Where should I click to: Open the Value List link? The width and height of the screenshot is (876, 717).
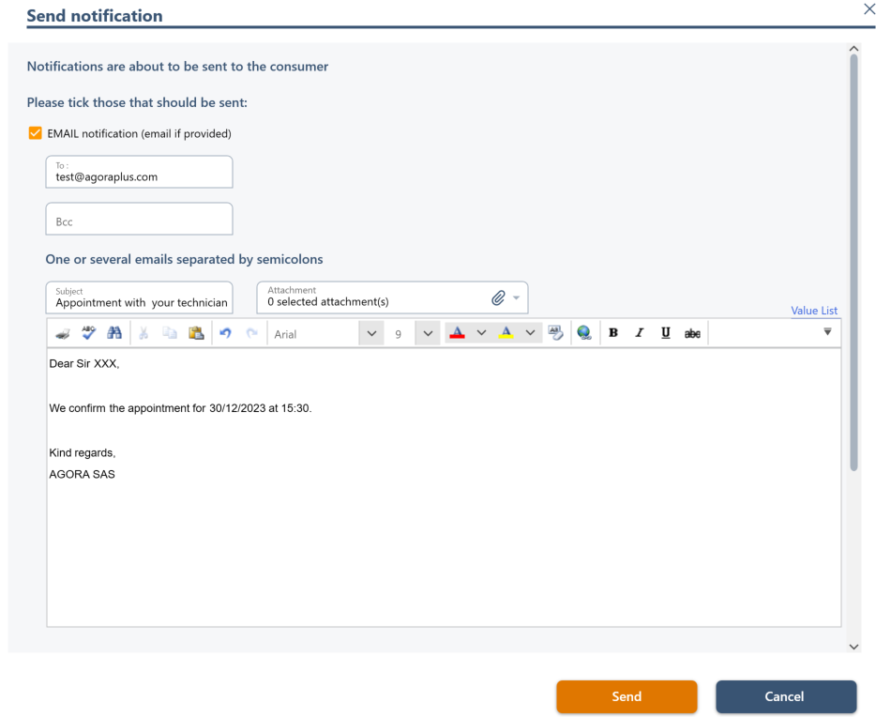pos(814,310)
